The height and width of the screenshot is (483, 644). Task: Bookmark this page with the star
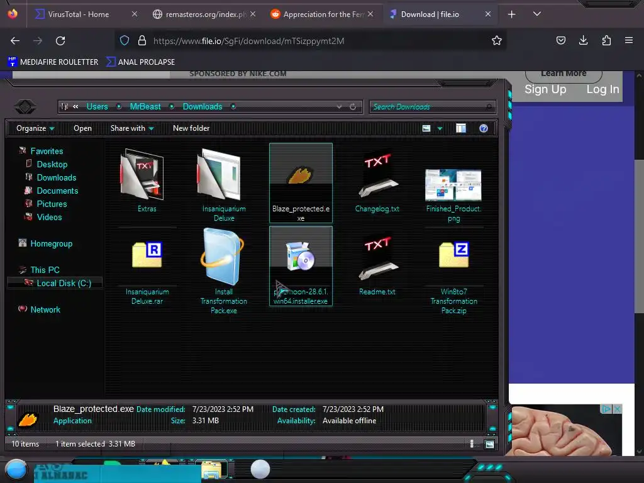tap(497, 41)
